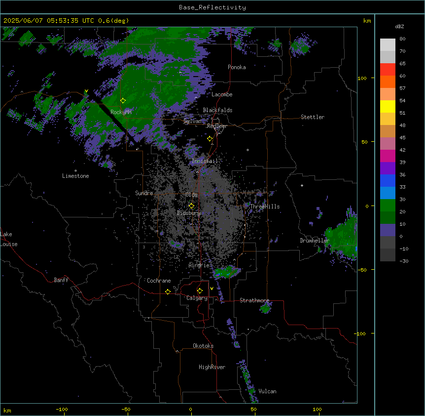
Task: Click the yellow diamond marker above Calgary
Action: tap(200, 291)
